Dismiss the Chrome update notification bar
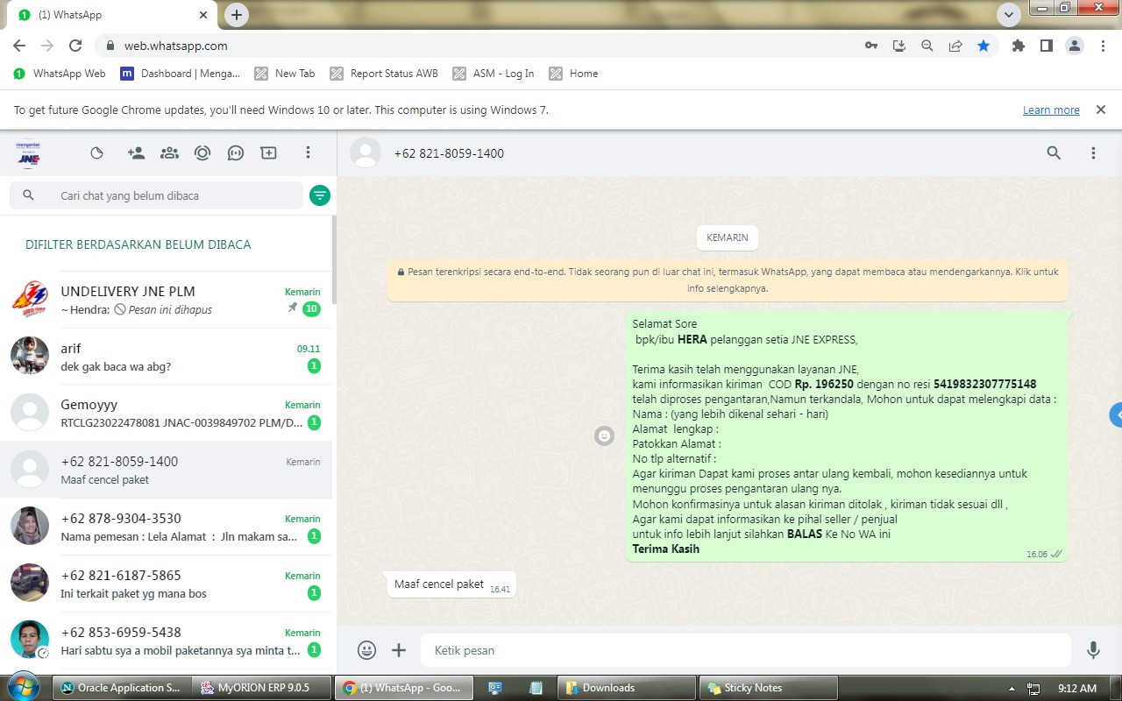Viewport: 1122px width, 701px height. point(1100,110)
